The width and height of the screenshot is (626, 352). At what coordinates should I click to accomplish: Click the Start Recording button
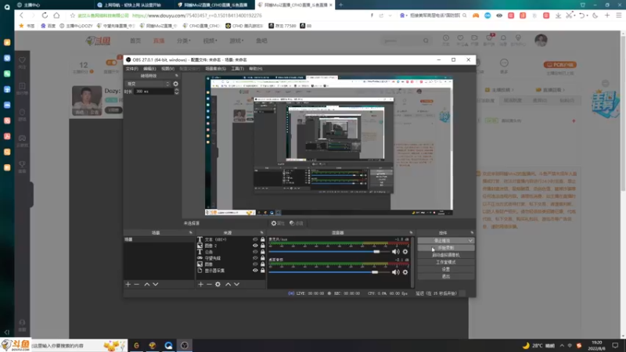pyautogui.click(x=446, y=248)
